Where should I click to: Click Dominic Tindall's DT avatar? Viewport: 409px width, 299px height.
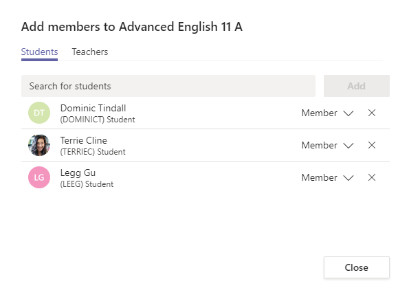39,113
